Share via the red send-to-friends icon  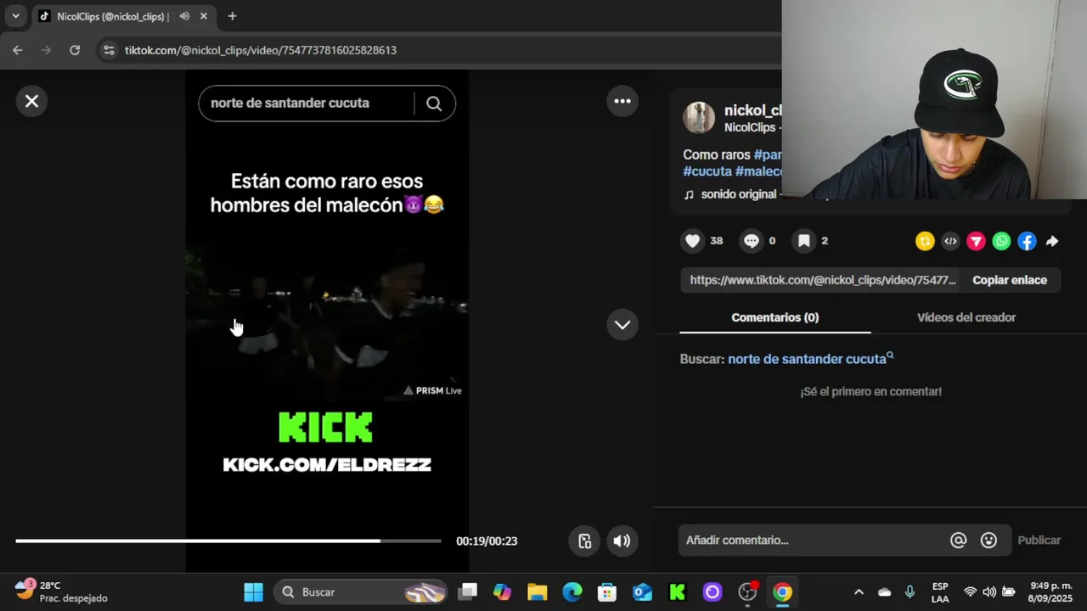(x=976, y=242)
